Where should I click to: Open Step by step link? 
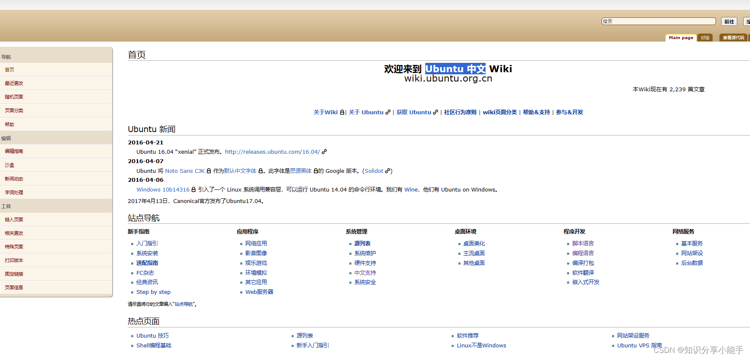pos(153,292)
